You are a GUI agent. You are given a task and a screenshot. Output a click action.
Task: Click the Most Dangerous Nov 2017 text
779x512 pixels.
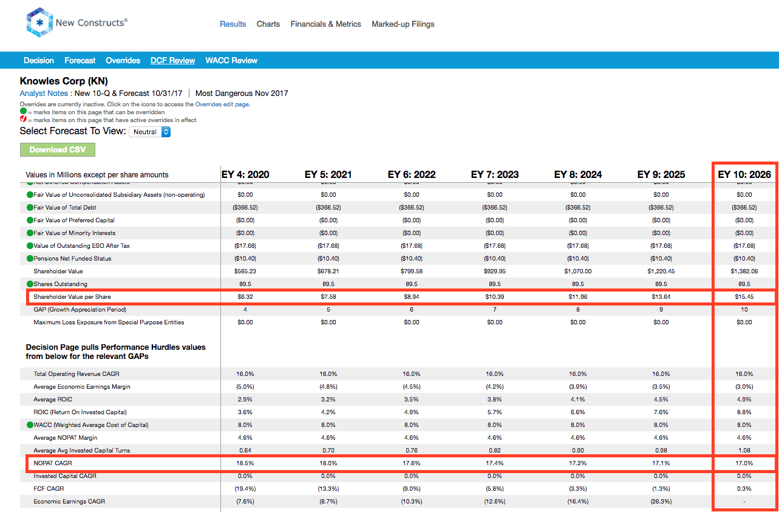242,94
